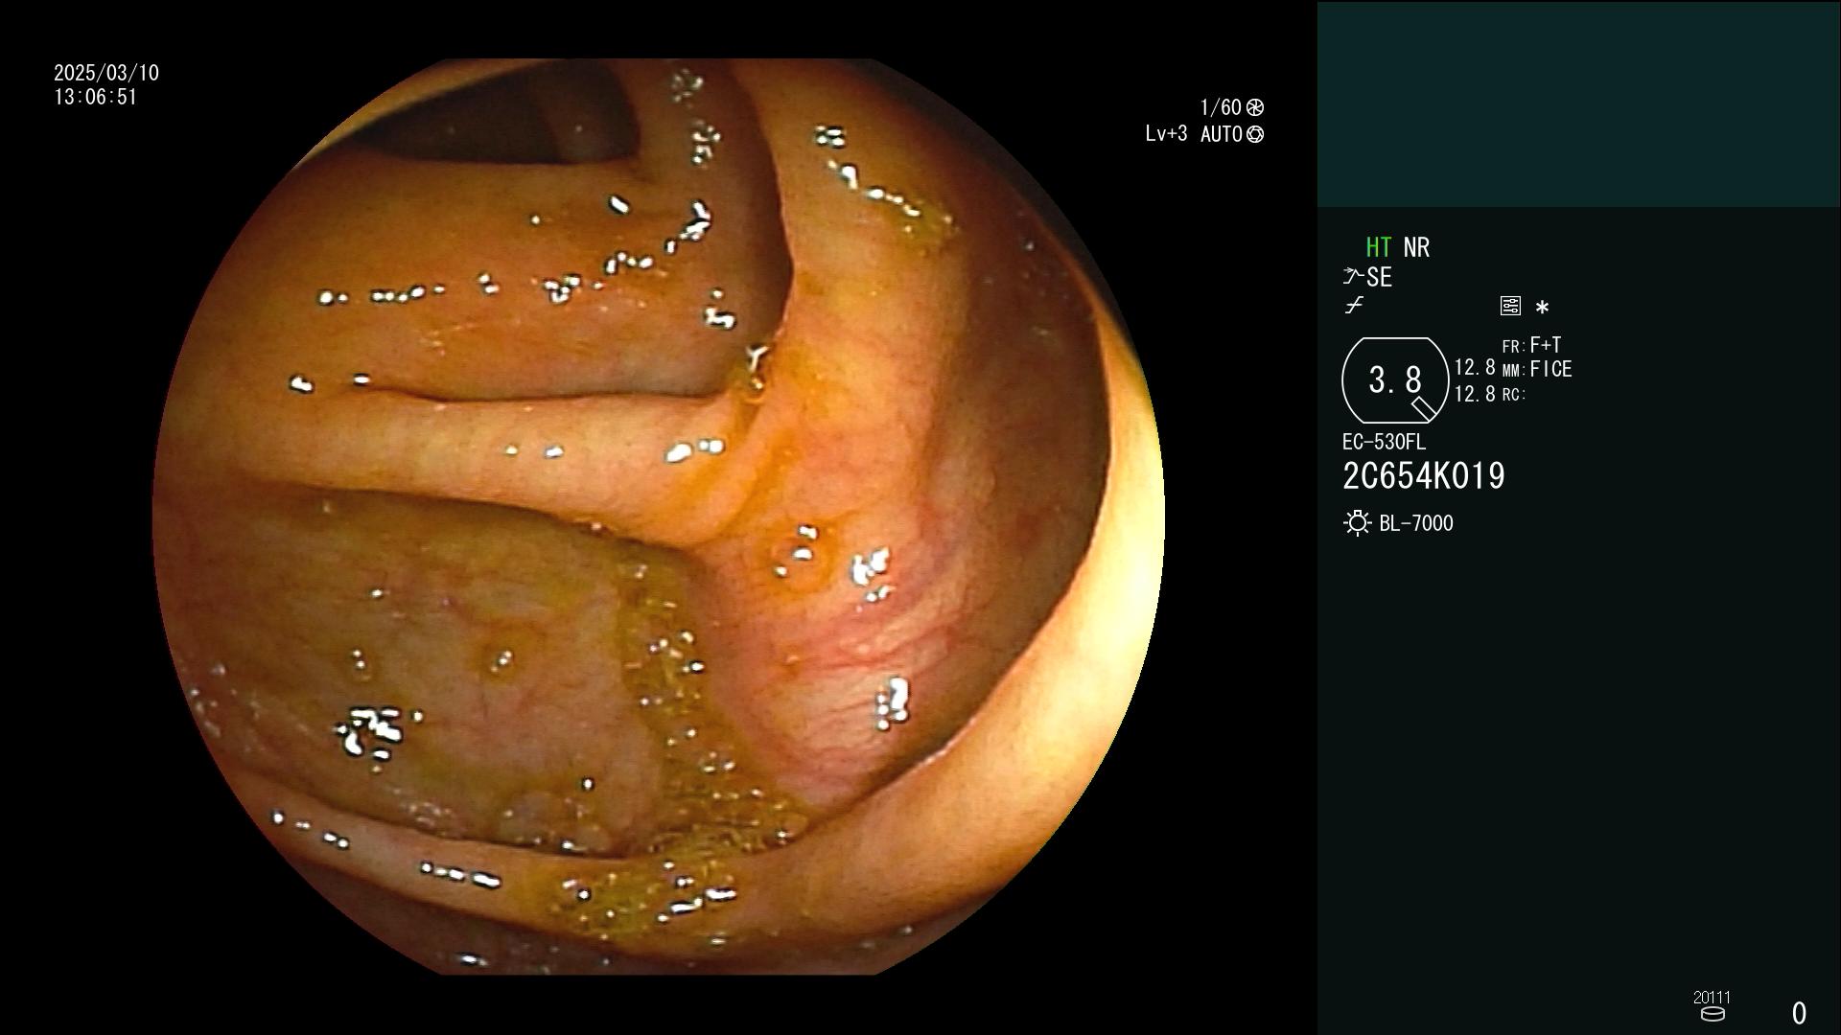Viewport: 1841px width, 1035px height.
Task: Click the 20111 storage count text
Action: pyautogui.click(x=1712, y=998)
